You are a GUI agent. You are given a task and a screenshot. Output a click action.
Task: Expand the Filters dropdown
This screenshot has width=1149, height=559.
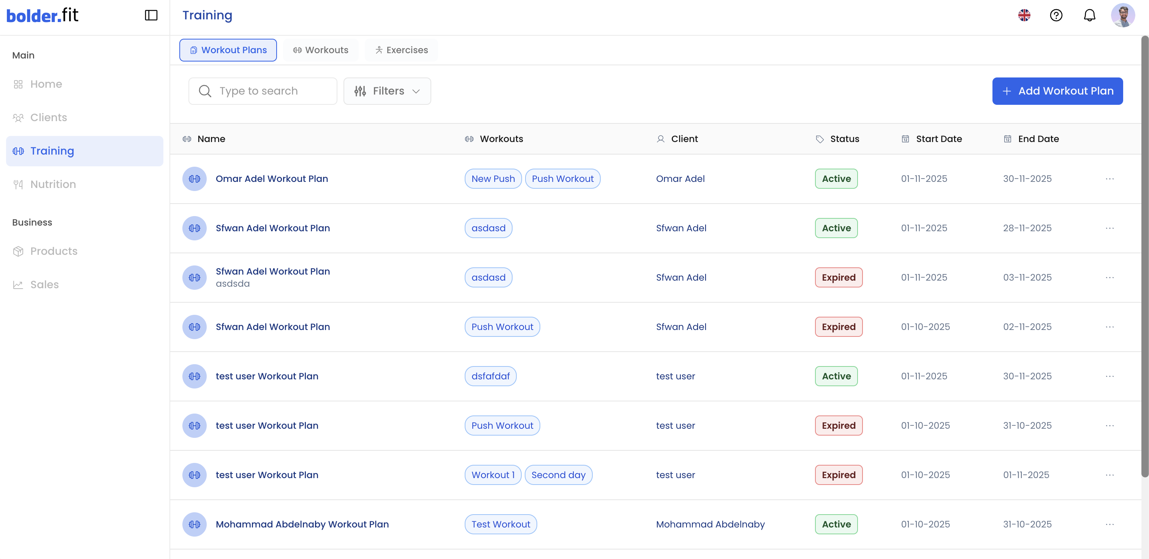387,91
